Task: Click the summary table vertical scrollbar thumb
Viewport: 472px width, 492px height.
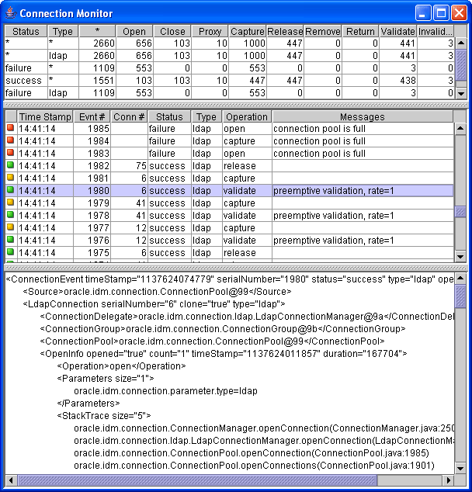Action: pos(460,65)
